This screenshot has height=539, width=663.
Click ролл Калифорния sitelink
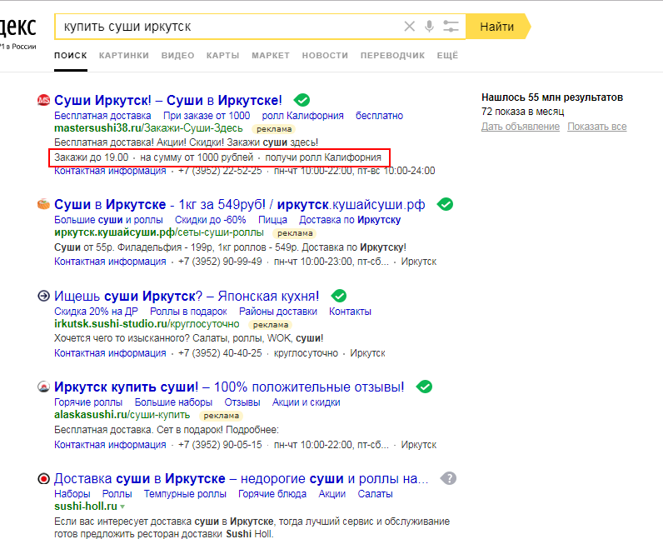[x=302, y=116]
